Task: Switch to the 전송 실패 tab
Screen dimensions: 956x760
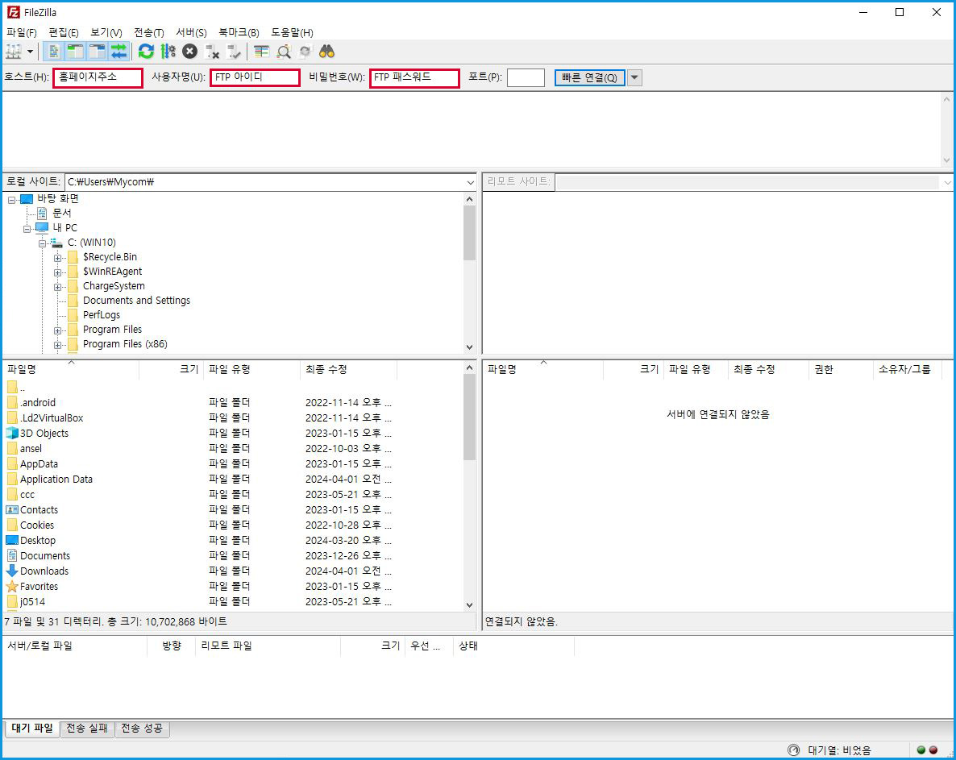Action: [87, 729]
